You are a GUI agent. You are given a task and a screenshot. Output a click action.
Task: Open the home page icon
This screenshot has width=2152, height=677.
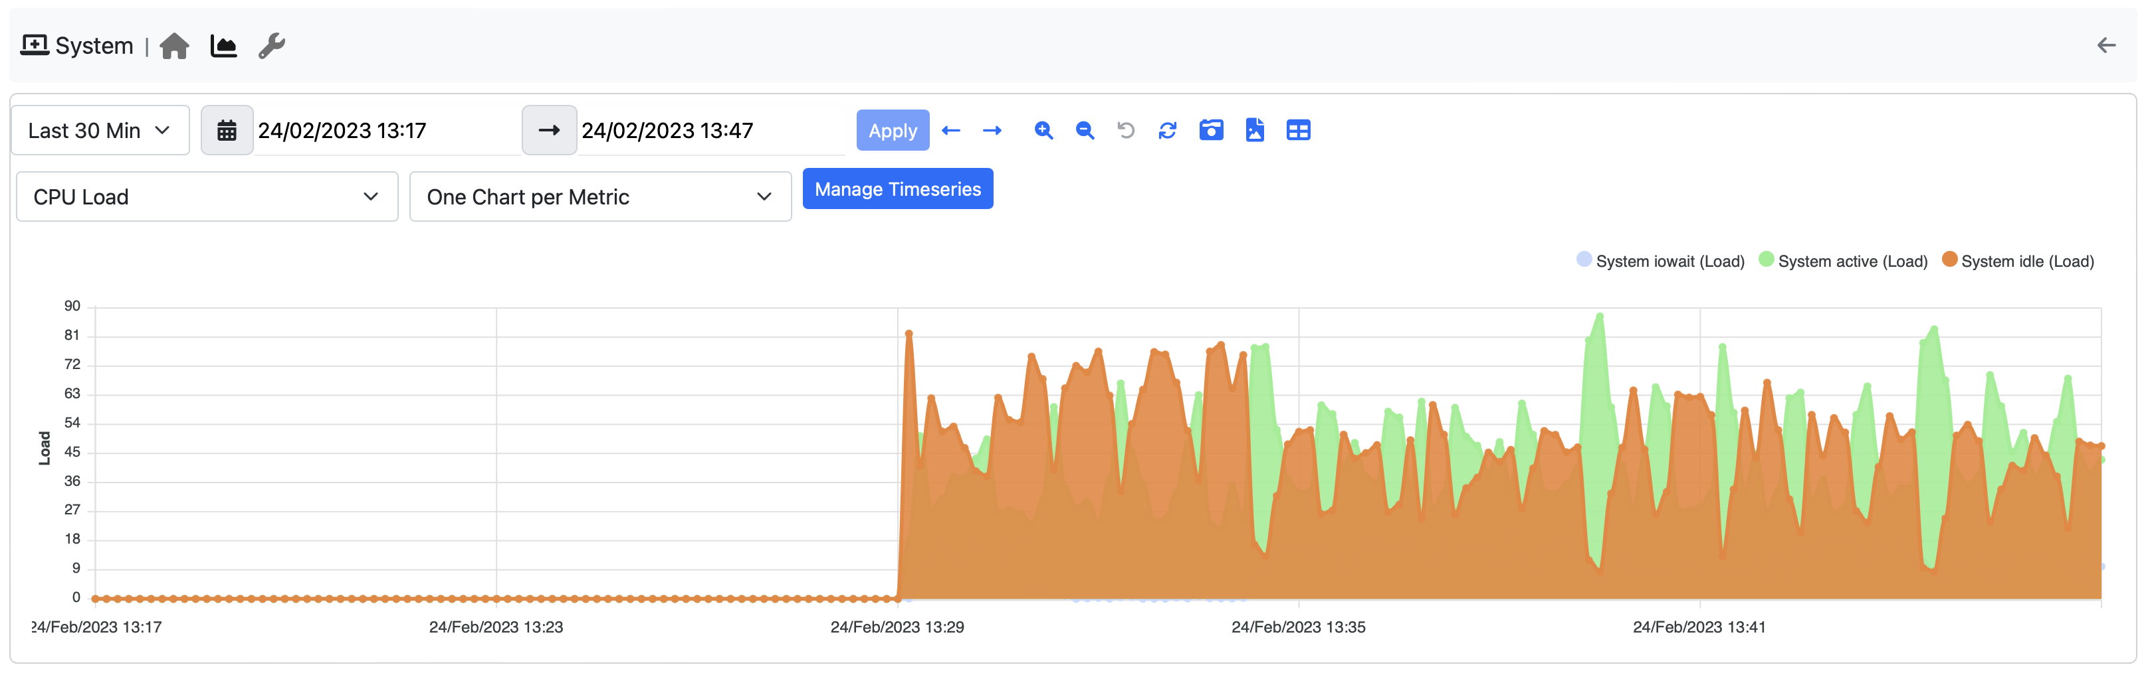(173, 46)
